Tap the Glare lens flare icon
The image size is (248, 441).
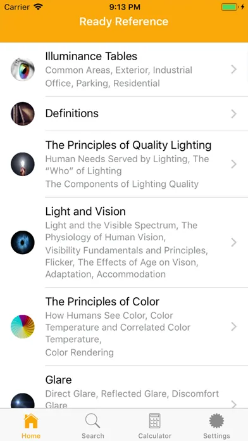point(23,401)
